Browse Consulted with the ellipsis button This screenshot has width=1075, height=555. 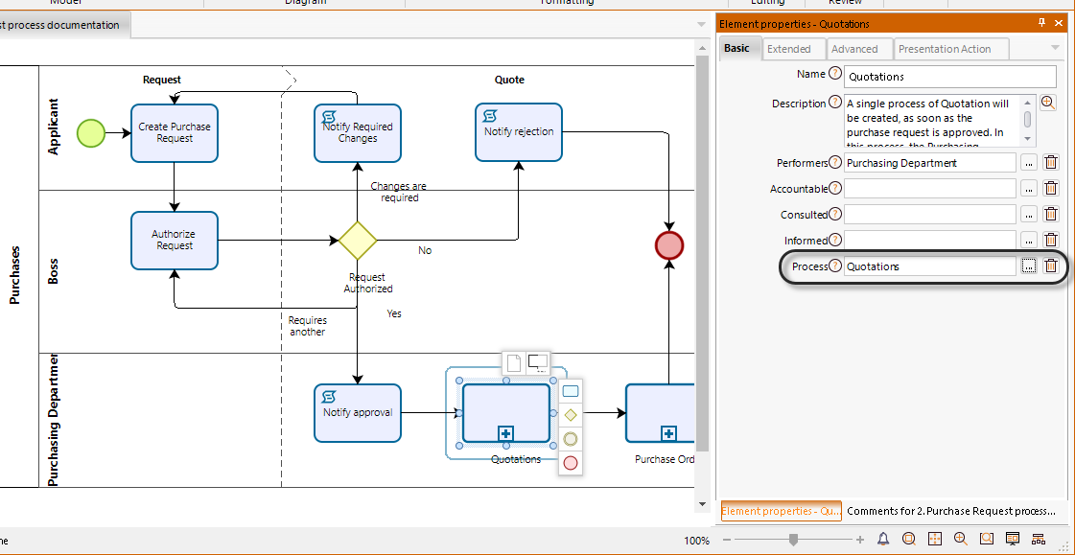pyautogui.click(x=1028, y=215)
